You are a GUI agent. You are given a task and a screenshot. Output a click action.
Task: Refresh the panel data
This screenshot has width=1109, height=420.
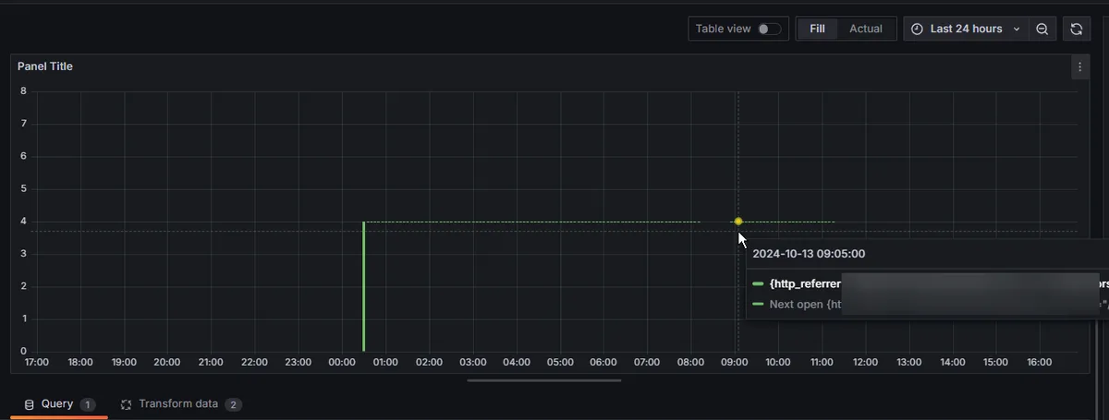tap(1076, 29)
